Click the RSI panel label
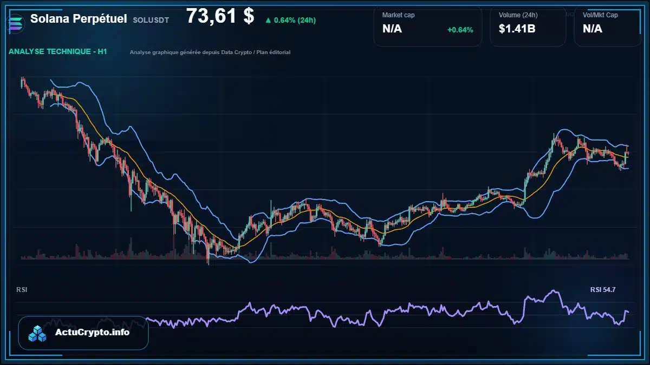Viewport: 650px width, 365px height. pyautogui.click(x=22, y=290)
